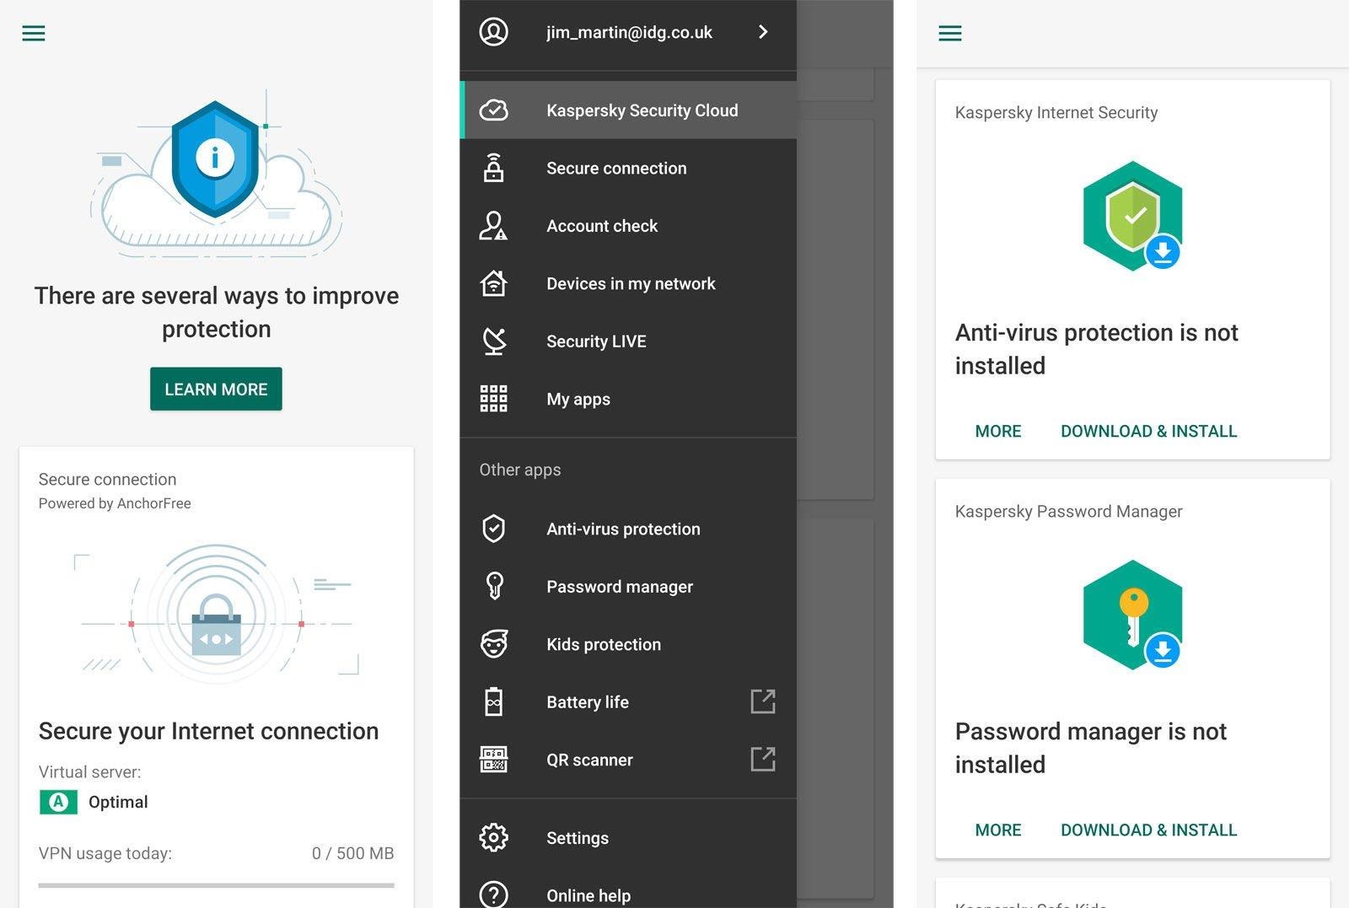Click 'Powered by AnchorFree' text
This screenshot has height=908, width=1349.
pyautogui.click(x=115, y=503)
